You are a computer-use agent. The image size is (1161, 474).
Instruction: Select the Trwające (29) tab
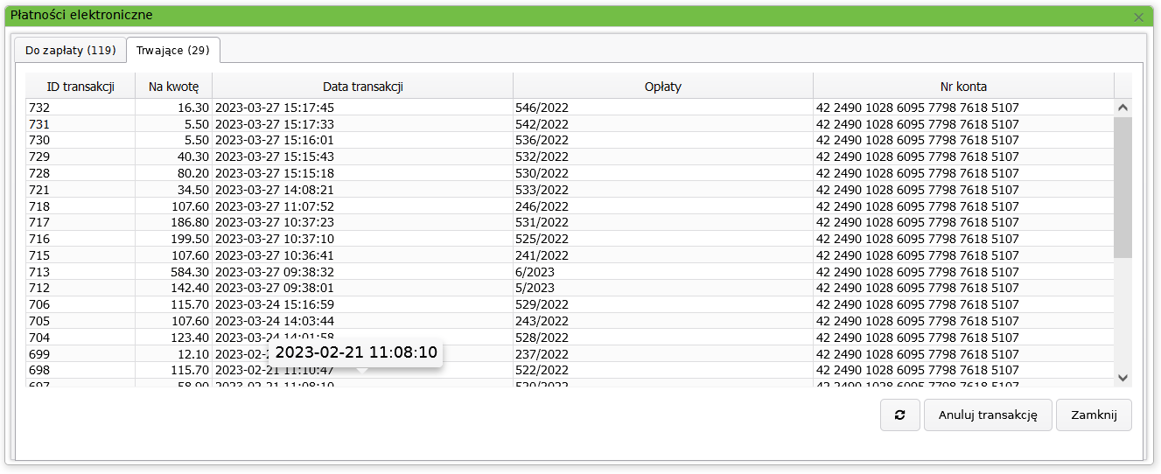pyautogui.click(x=172, y=50)
